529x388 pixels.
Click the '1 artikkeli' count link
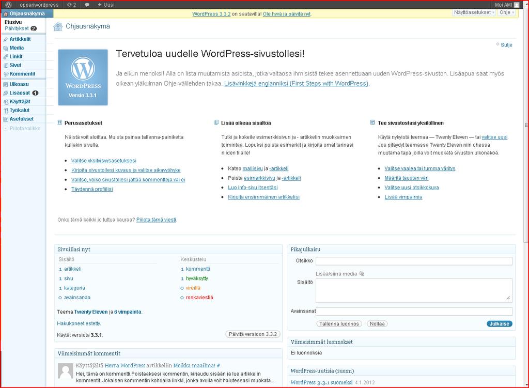pyautogui.click(x=70, y=269)
